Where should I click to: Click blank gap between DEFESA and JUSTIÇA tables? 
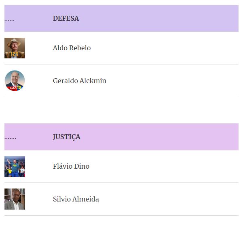tap(121, 110)
